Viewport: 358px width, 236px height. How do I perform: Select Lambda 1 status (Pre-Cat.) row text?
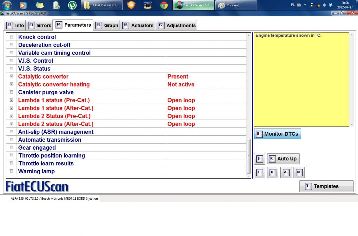[54, 100]
